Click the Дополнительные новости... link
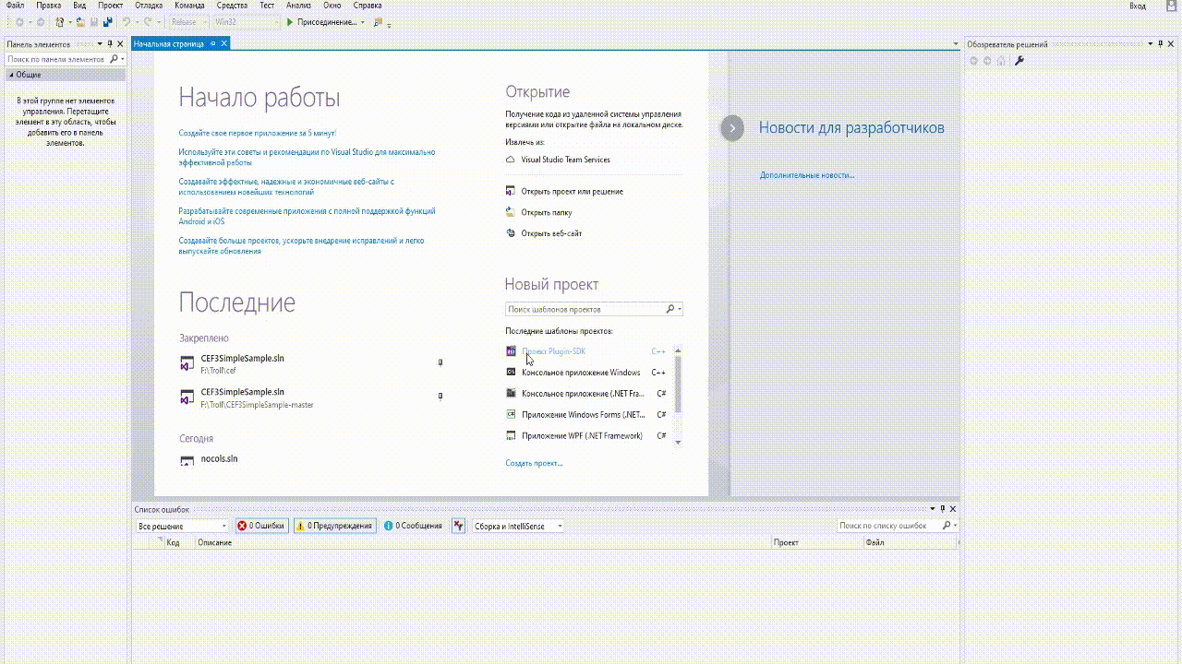Screen dimensions: 1182x664 807,175
